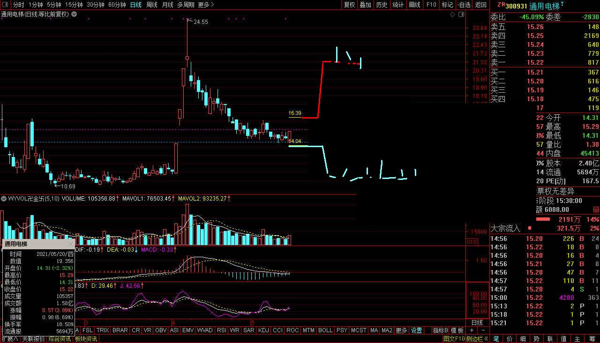Select BRAR indicator tab
Screen dimensions: 600x343
coord(120,330)
